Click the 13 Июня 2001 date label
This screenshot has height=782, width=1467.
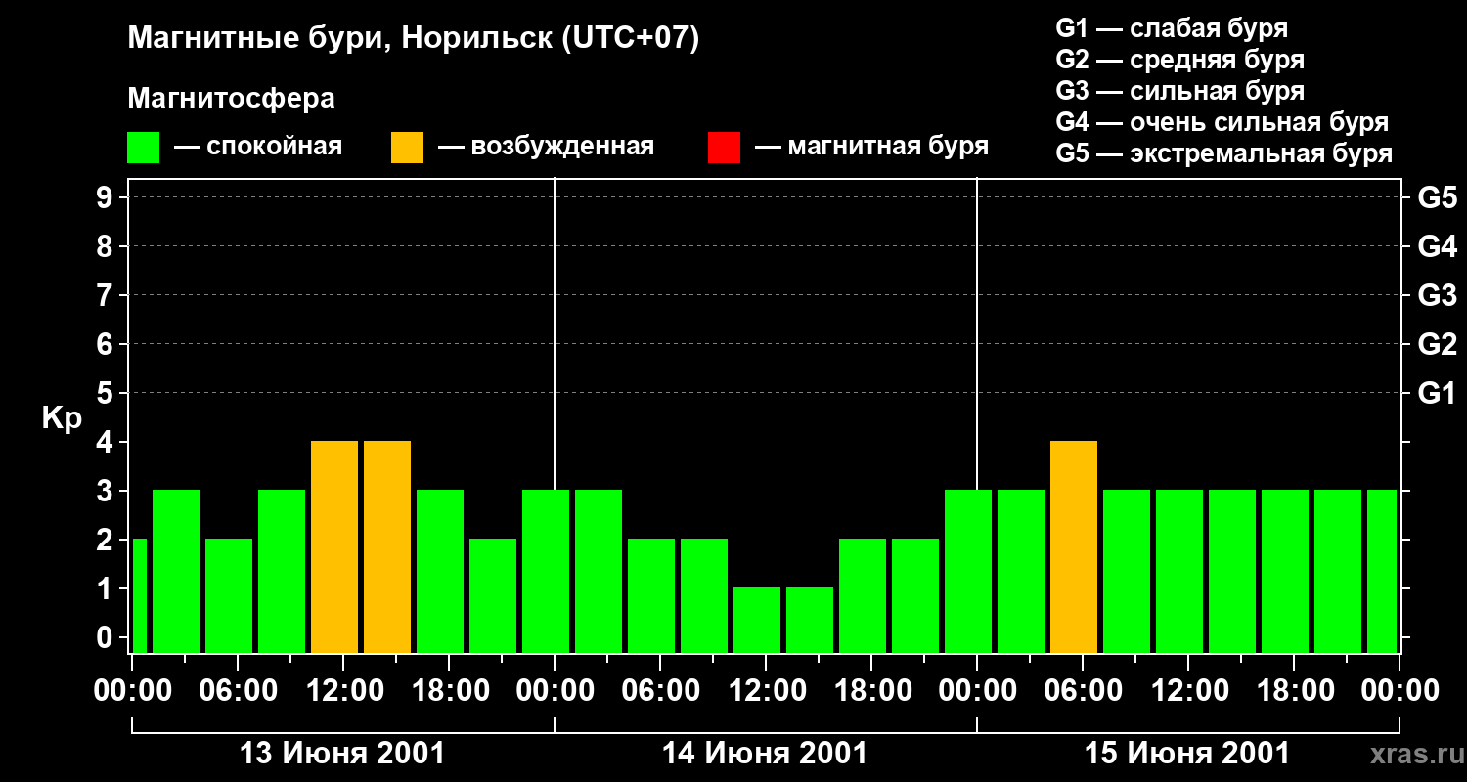[342, 754]
